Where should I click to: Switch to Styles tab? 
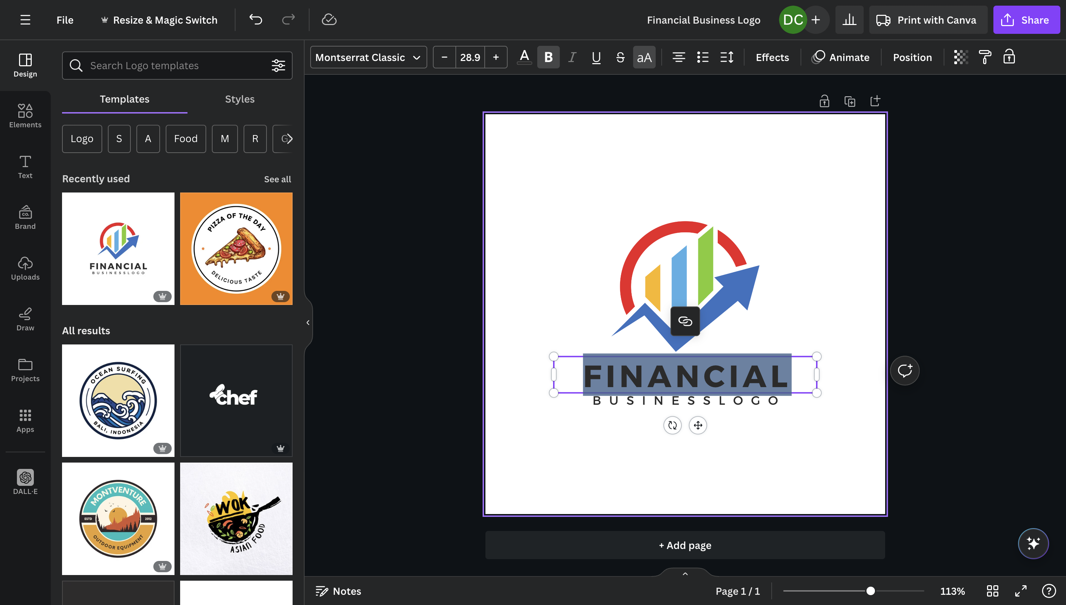240,99
